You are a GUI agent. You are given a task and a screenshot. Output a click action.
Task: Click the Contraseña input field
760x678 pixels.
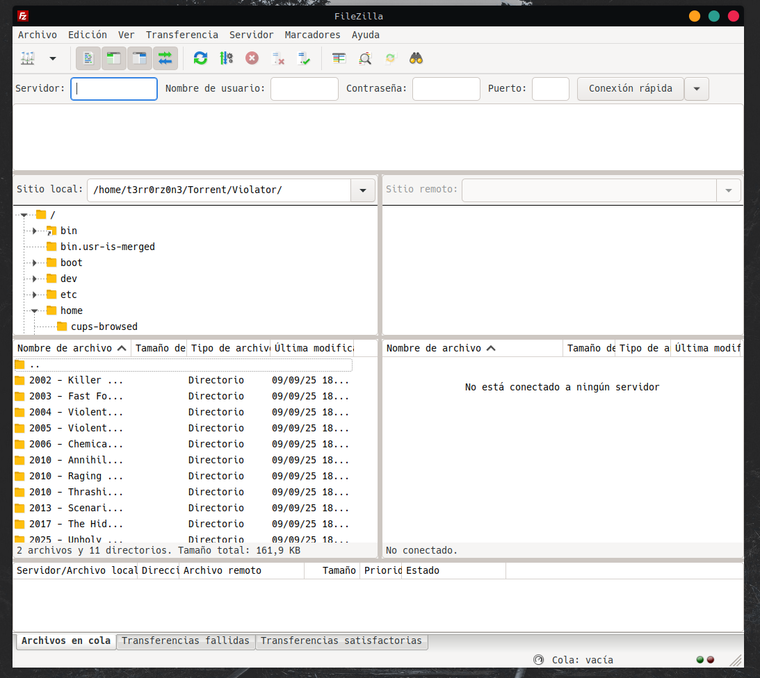pos(446,89)
